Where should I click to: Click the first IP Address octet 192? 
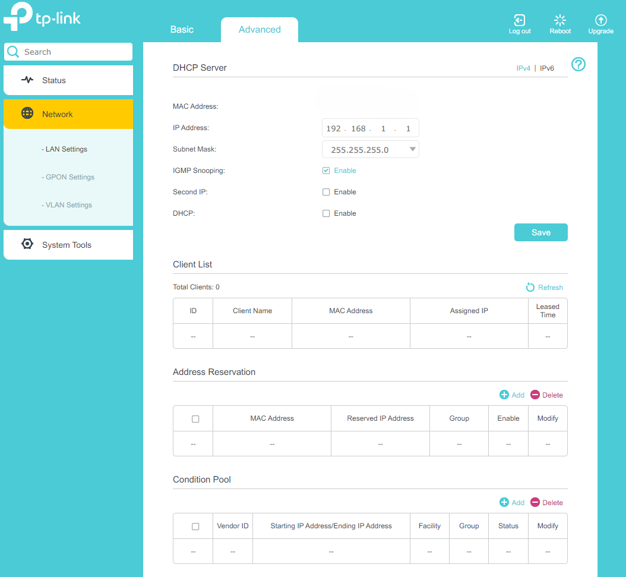click(x=333, y=128)
